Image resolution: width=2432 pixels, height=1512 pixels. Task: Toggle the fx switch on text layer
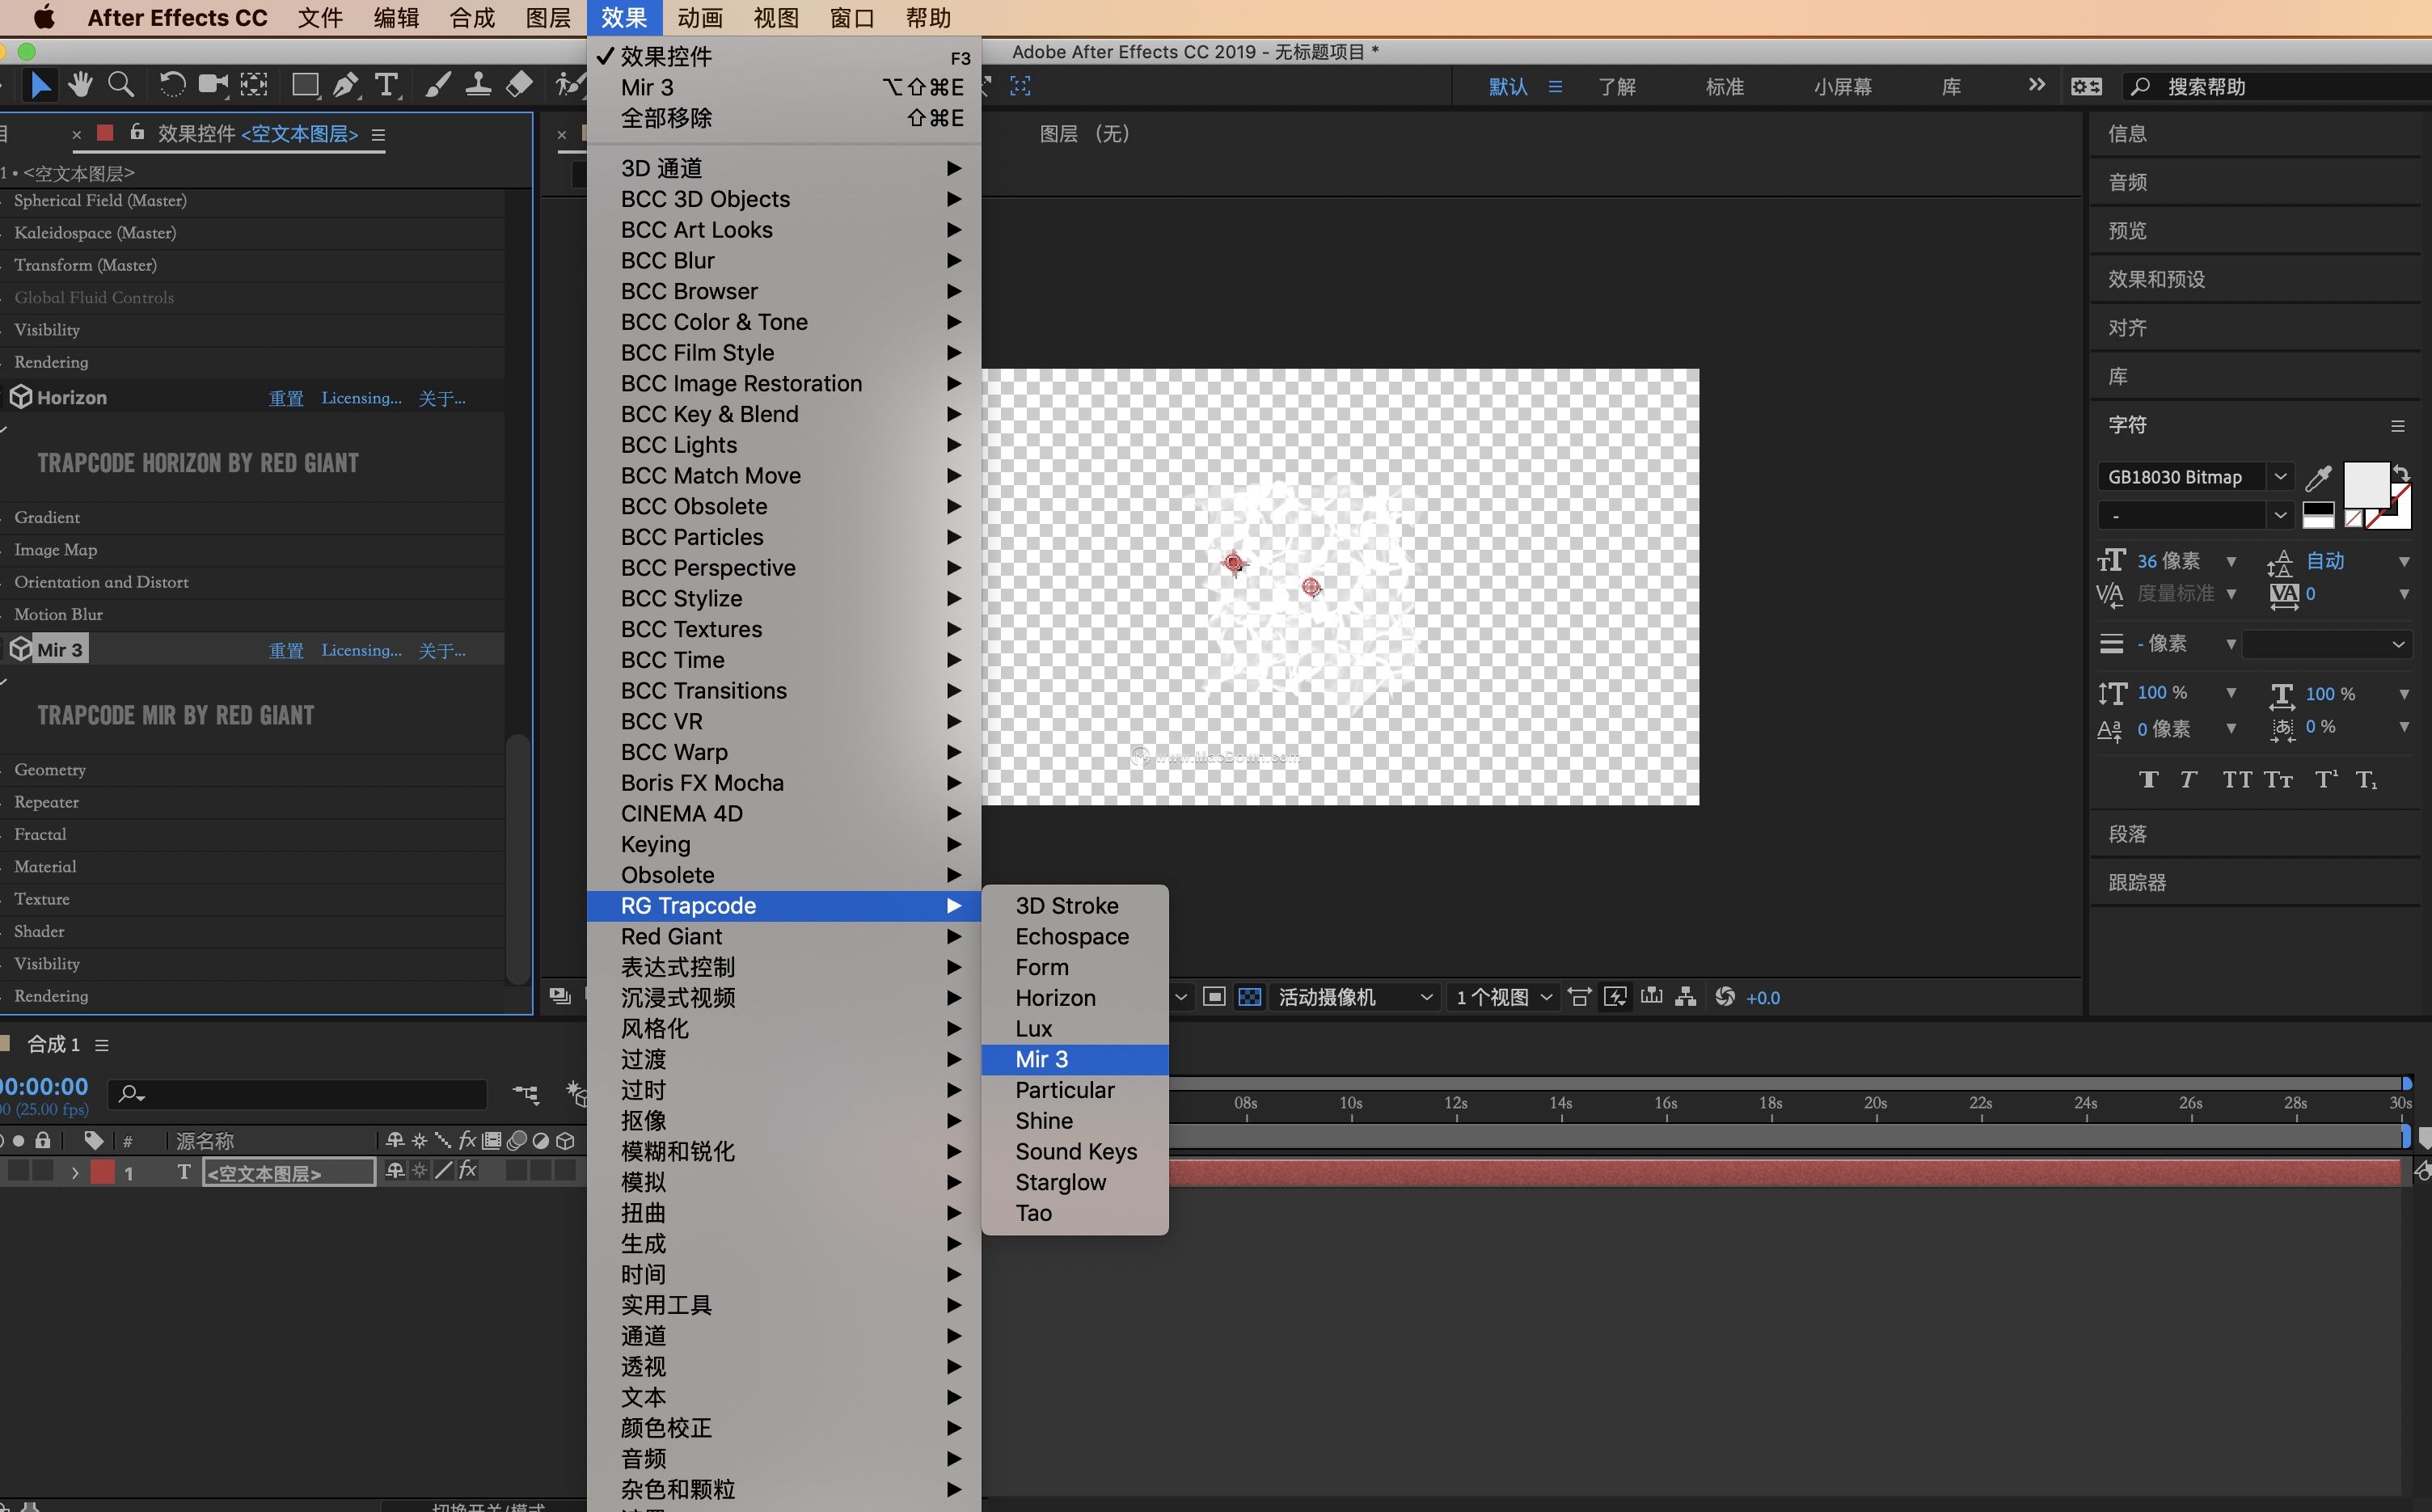coord(467,1171)
